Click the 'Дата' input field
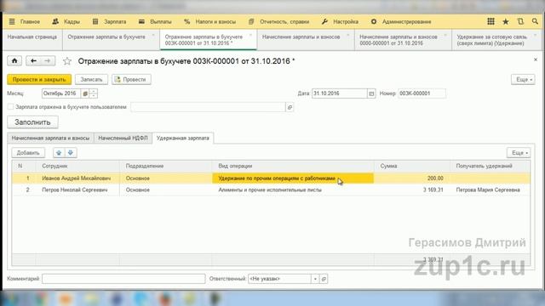545x306 pixels. pos(340,93)
